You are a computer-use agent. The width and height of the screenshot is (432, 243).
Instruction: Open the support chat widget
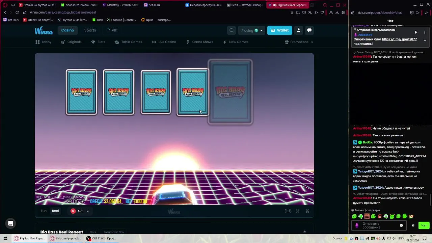coord(10,223)
